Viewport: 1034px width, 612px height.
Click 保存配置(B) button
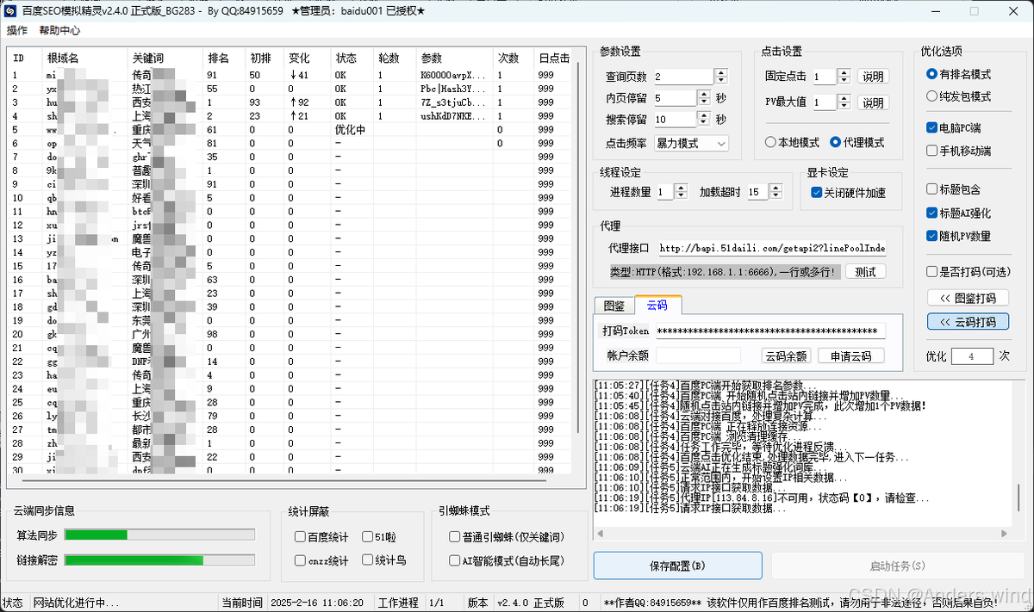pyautogui.click(x=677, y=566)
